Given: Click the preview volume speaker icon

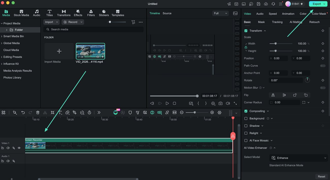Looking at the screenshot, I should pos(228,103).
